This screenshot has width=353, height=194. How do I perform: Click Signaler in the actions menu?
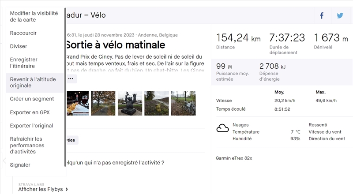(20, 165)
